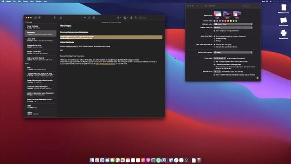
Task: Insert a checklist in the note
Action: click(x=89, y=17)
